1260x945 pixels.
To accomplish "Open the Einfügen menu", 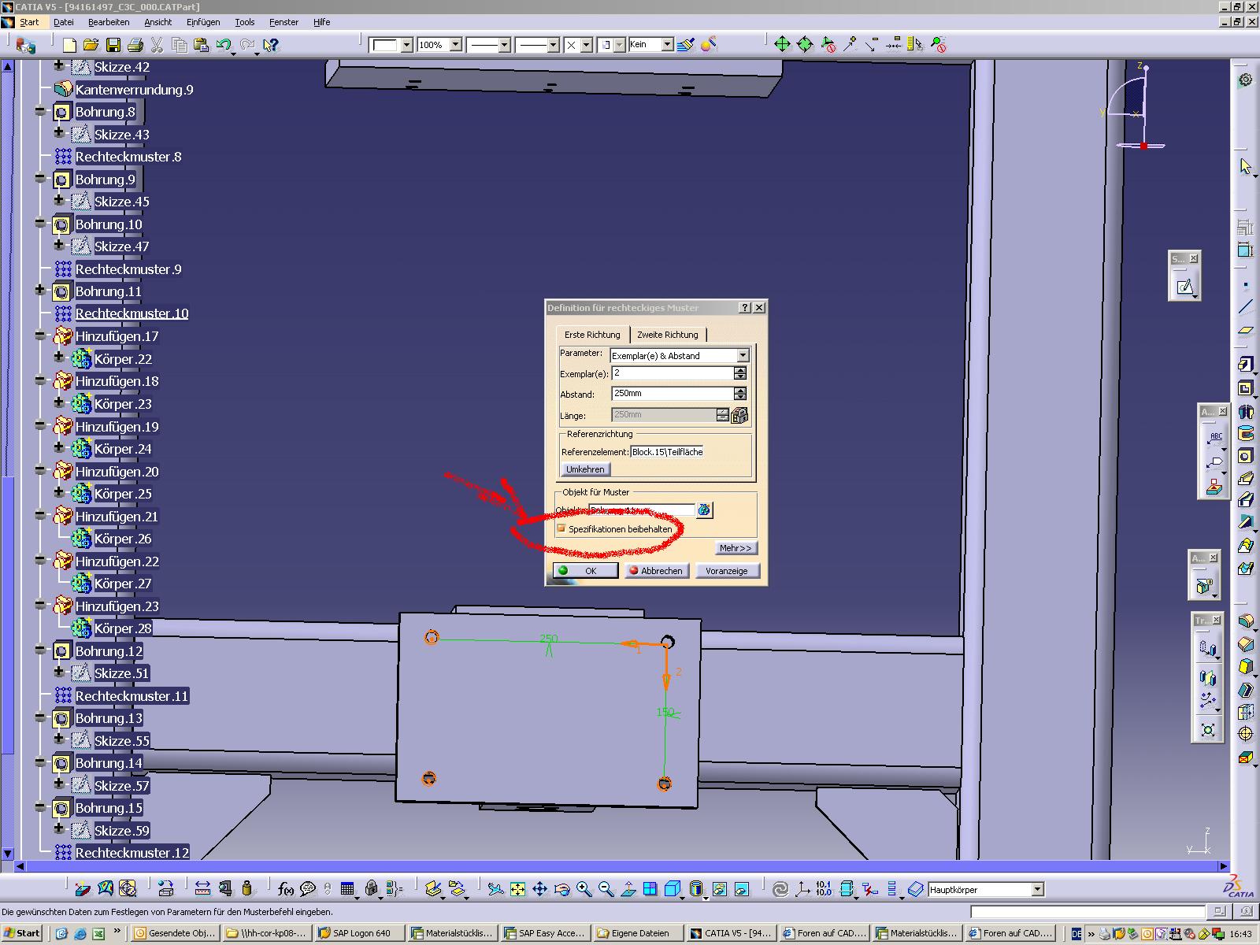I will (203, 22).
